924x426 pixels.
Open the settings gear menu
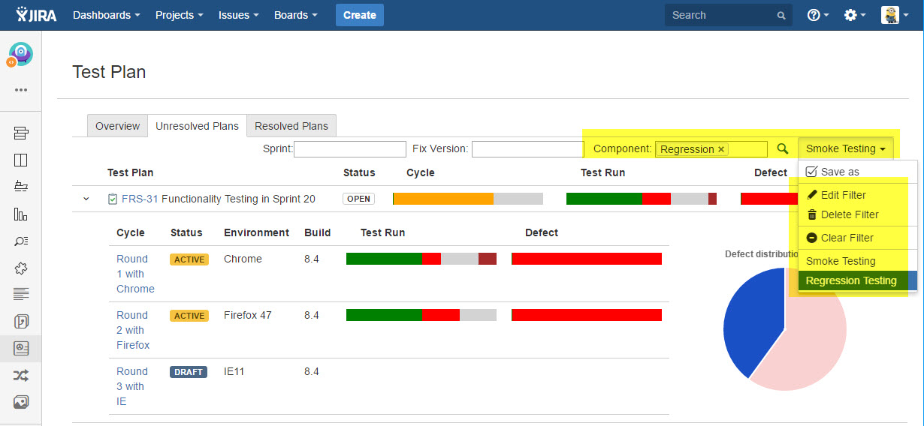pyautogui.click(x=855, y=15)
